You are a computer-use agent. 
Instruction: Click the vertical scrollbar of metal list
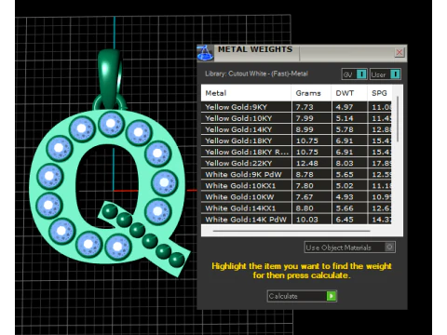[x=398, y=119]
